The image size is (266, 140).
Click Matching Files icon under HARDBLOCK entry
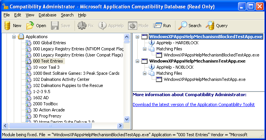(x=152, y=49)
